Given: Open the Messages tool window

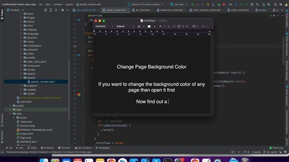Looking at the screenshot, I should 103,148.
